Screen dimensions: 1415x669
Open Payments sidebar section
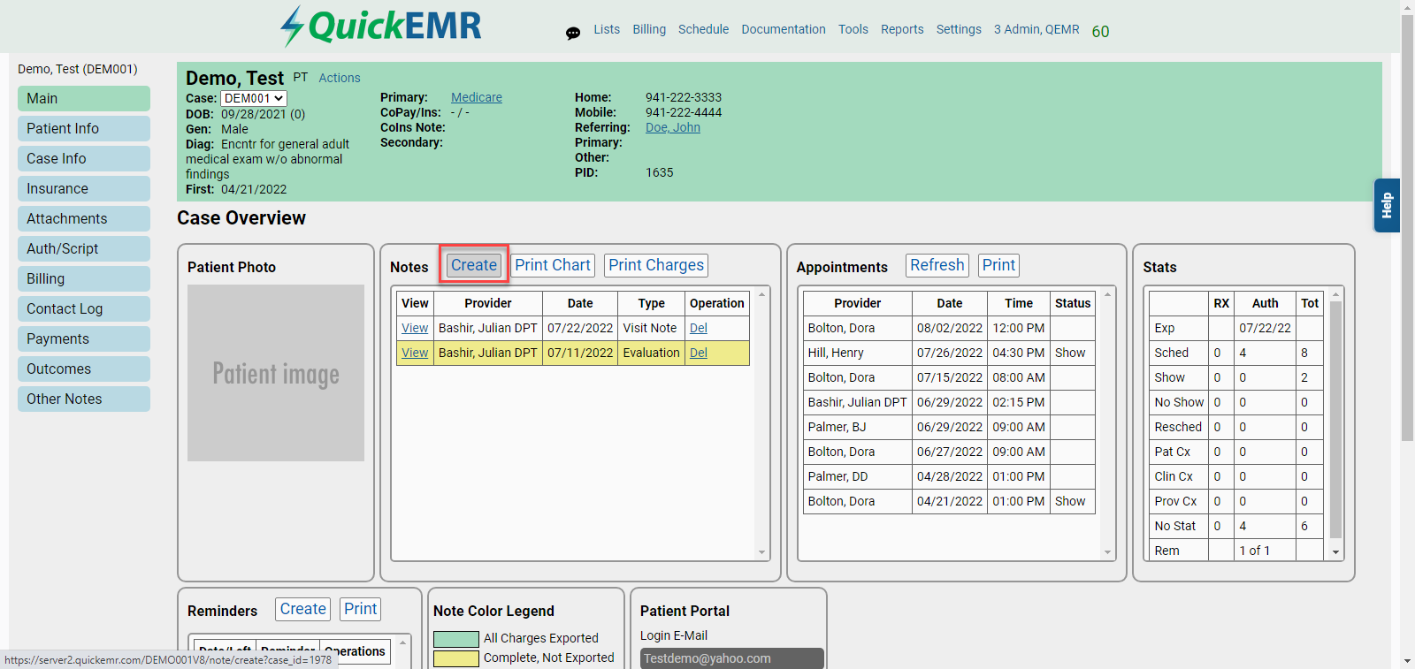click(x=84, y=338)
